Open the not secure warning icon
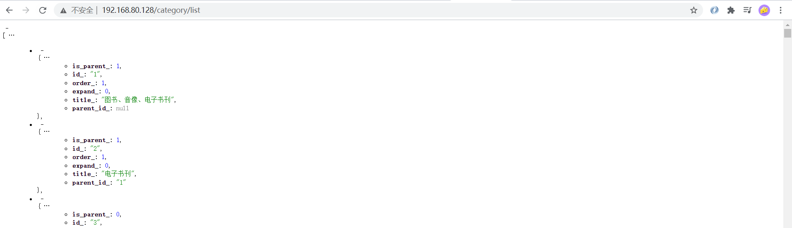792x228 pixels. point(63,10)
